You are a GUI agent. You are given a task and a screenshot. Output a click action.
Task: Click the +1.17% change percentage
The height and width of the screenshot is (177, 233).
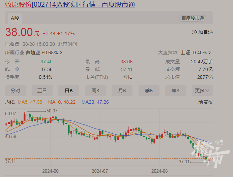click(66, 34)
